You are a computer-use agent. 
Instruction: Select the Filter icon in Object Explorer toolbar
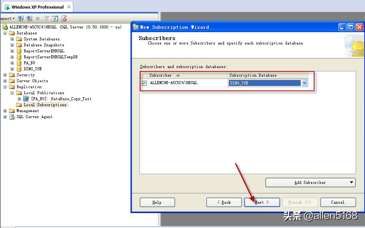coord(46,18)
